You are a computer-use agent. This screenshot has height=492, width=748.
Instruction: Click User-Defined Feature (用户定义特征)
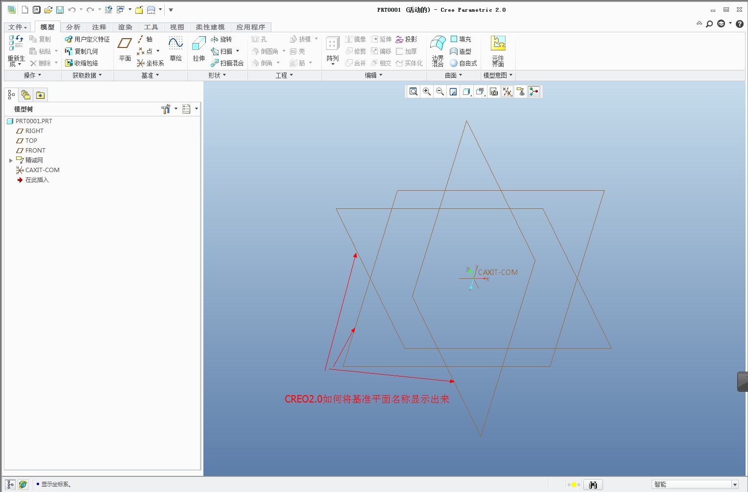click(88, 39)
